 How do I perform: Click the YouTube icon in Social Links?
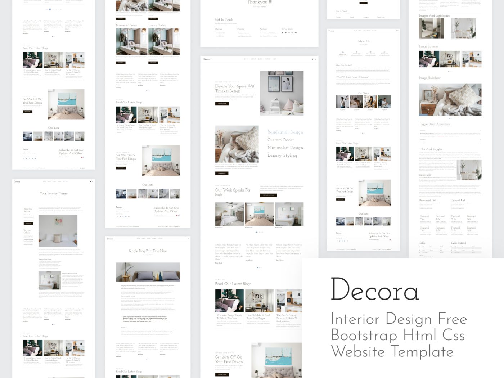[x=296, y=32]
